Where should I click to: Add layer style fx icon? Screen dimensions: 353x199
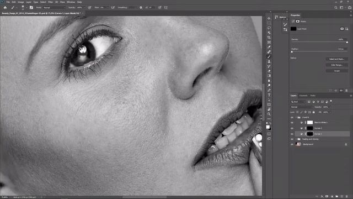322,197
